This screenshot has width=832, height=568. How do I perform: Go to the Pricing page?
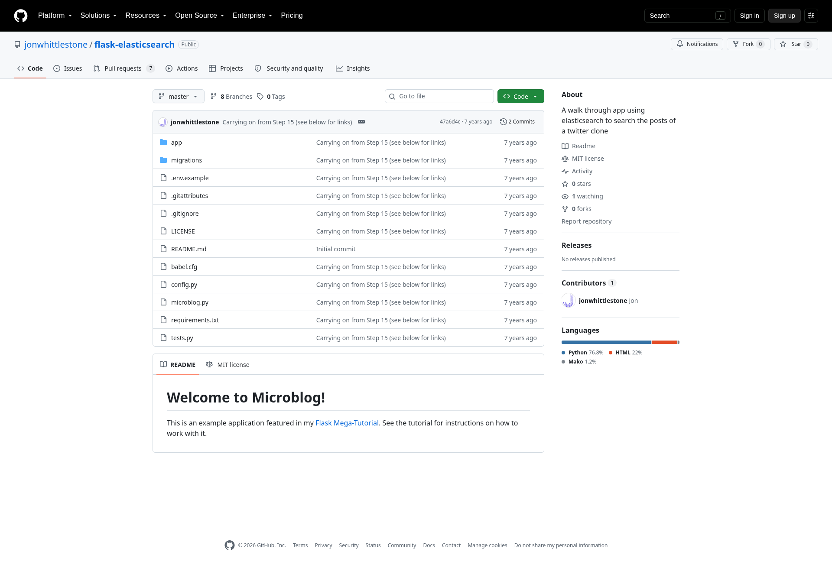point(292,16)
